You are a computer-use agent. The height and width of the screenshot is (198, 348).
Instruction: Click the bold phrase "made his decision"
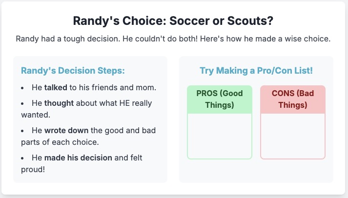pos(78,158)
